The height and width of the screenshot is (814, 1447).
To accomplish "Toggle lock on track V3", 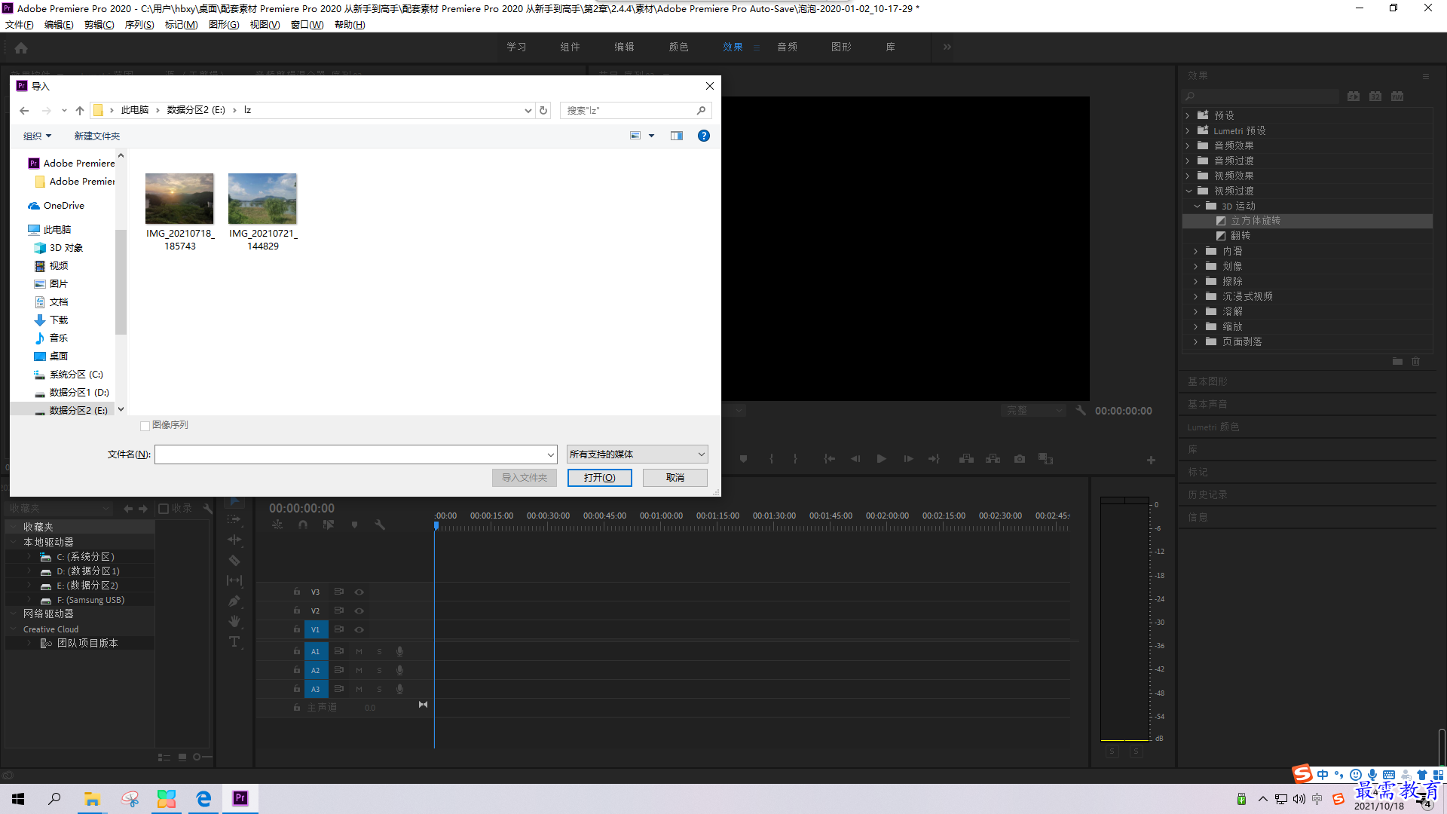I will [297, 592].
